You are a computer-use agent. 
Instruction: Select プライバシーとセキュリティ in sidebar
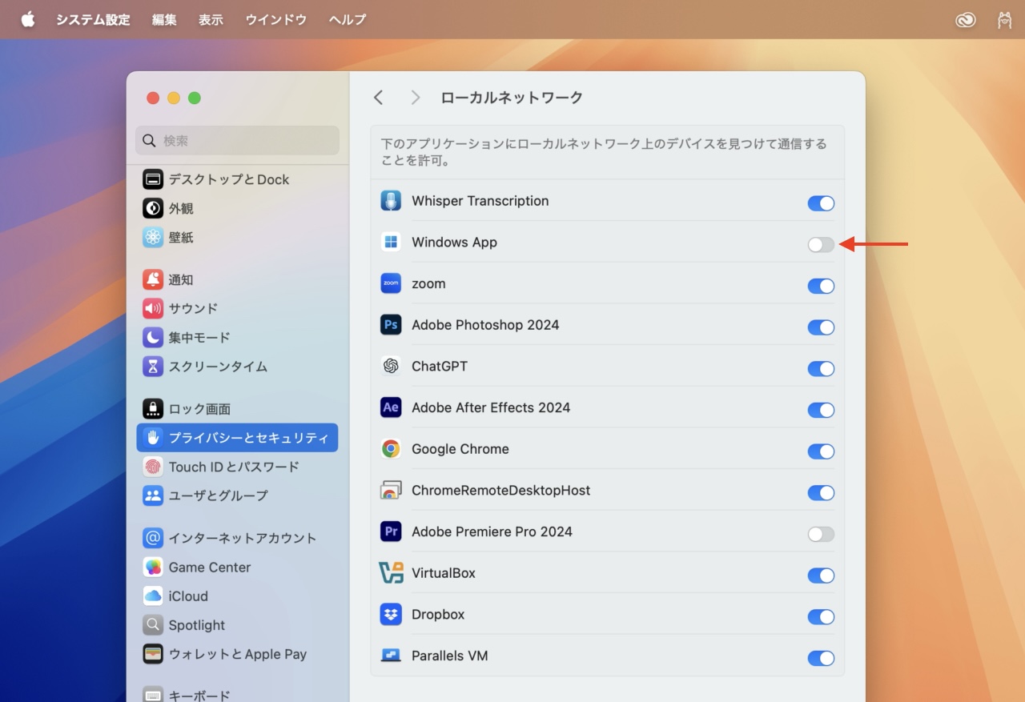[237, 438]
